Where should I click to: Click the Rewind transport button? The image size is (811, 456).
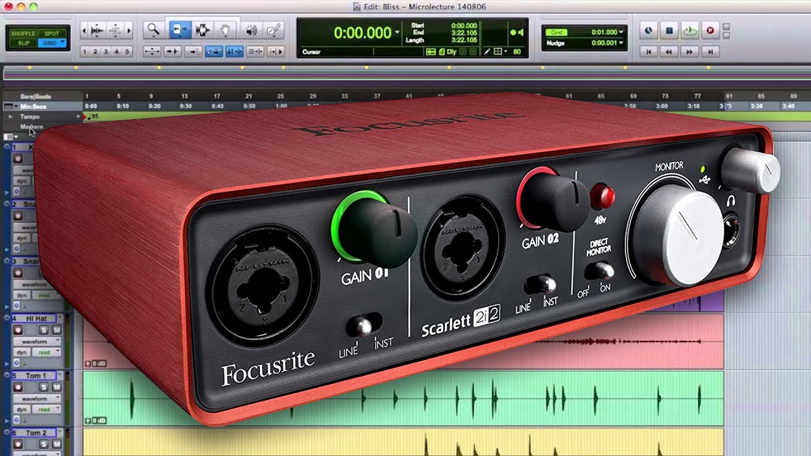[669, 51]
